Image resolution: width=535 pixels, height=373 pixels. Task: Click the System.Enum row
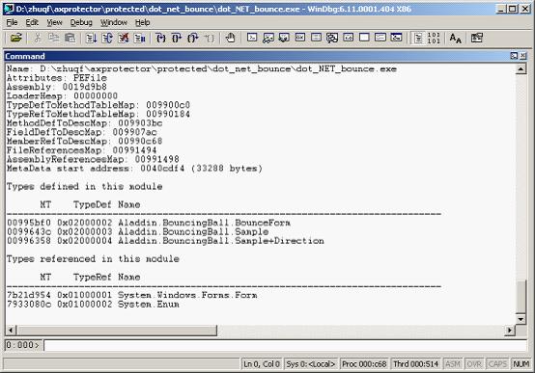tap(93, 305)
